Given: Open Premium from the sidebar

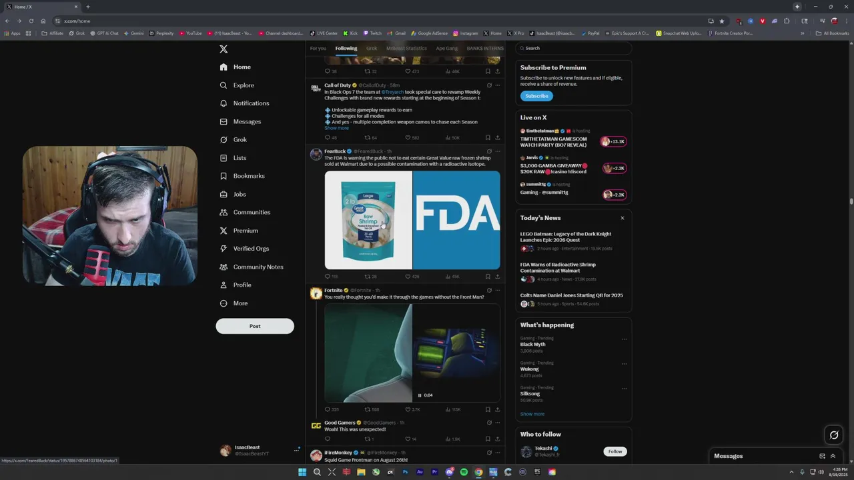Looking at the screenshot, I should pos(239,231).
